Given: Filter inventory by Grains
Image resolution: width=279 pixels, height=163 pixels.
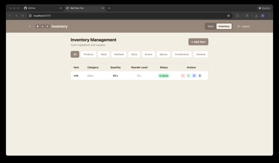Looking at the screenshot, I should [x=148, y=54].
